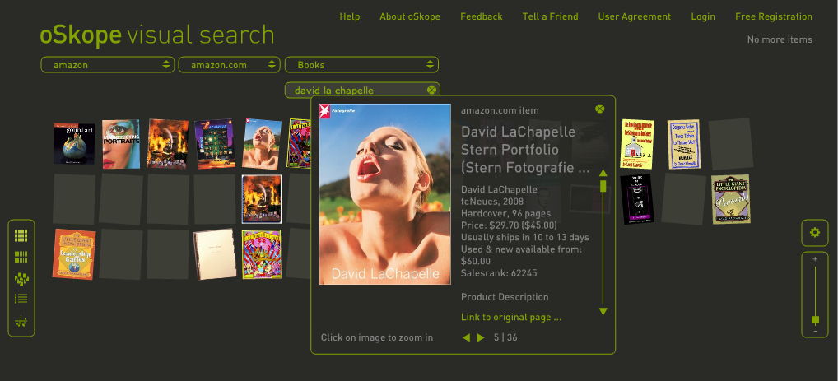Click the item counter 5 | 36
Image resolution: width=838 pixels, height=381 pixels.
[x=505, y=337]
